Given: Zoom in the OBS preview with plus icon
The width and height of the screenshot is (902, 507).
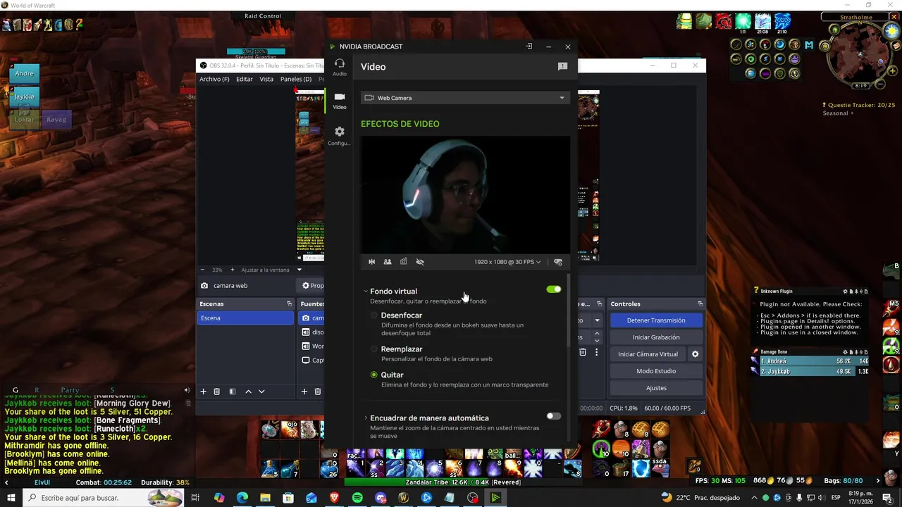Looking at the screenshot, I should (233, 270).
